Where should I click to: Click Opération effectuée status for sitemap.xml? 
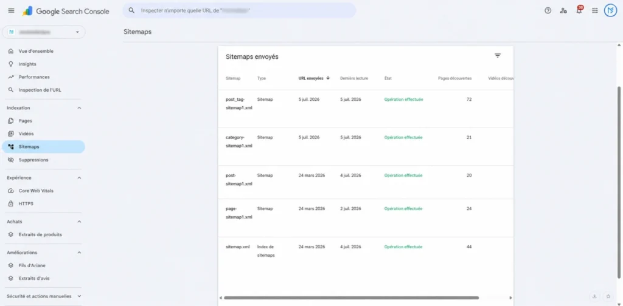click(x=403, y=246)
